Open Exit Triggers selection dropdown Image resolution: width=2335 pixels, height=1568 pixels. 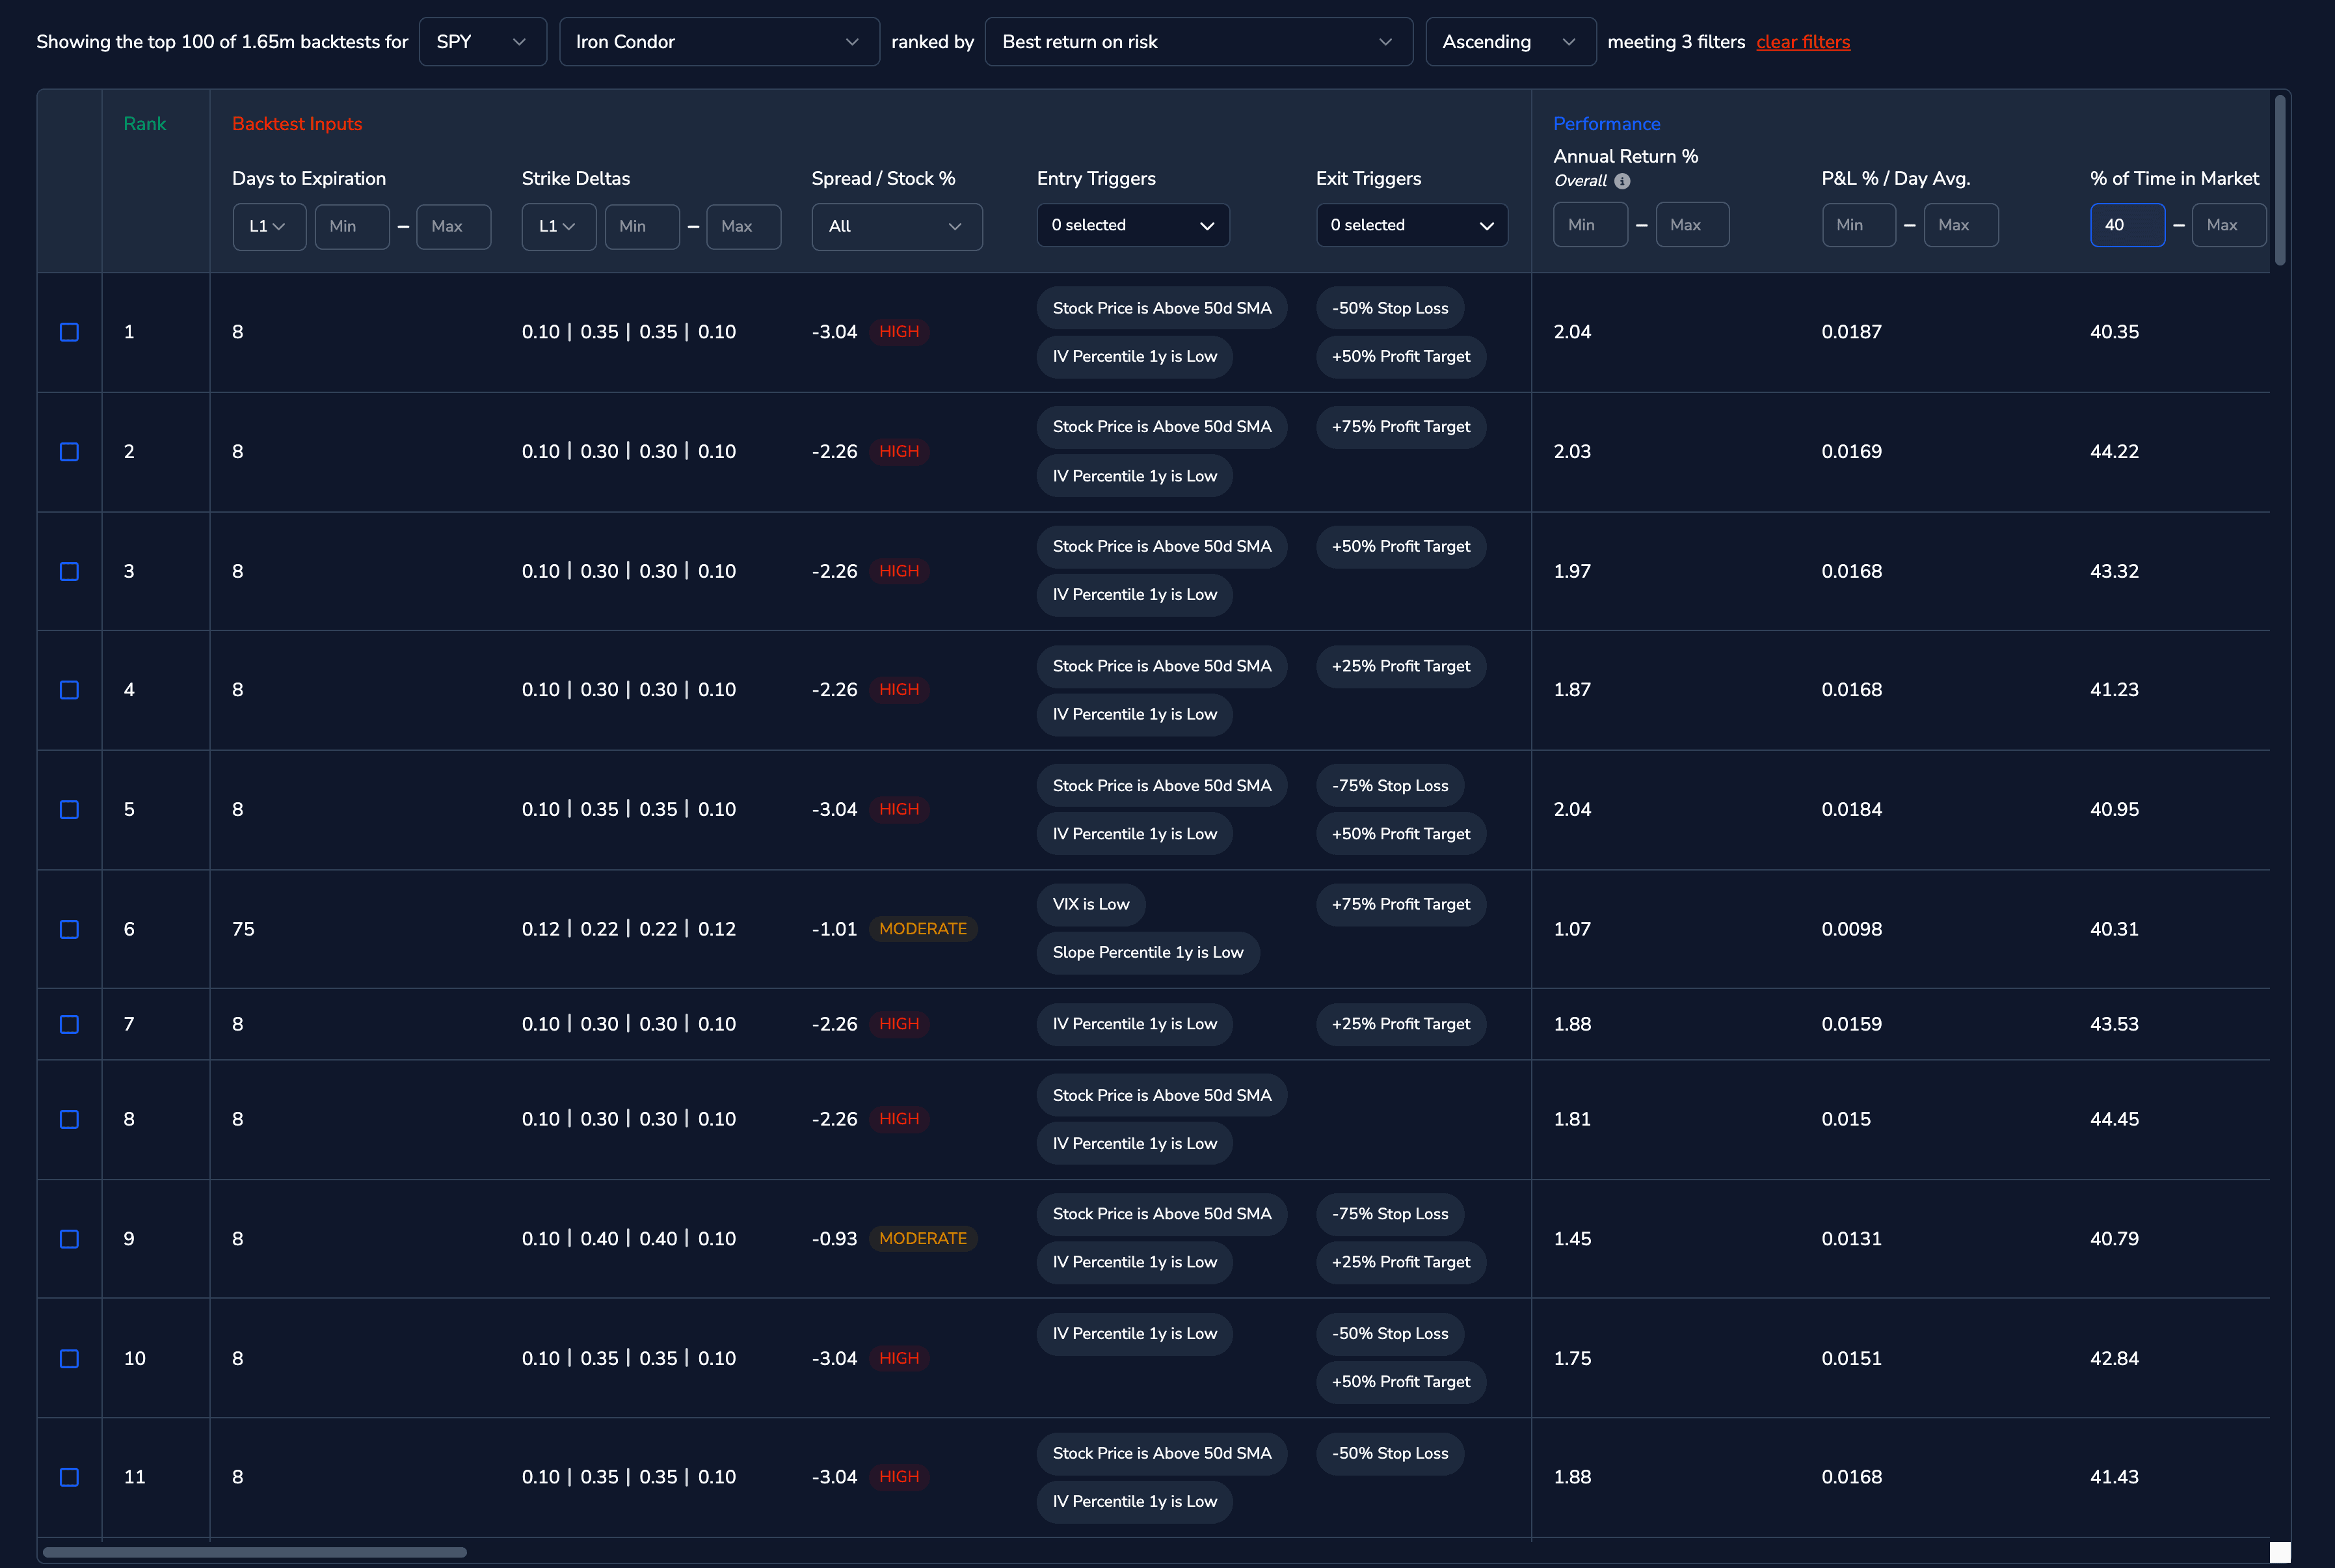pyautogui.click(x=1411, y=225)
